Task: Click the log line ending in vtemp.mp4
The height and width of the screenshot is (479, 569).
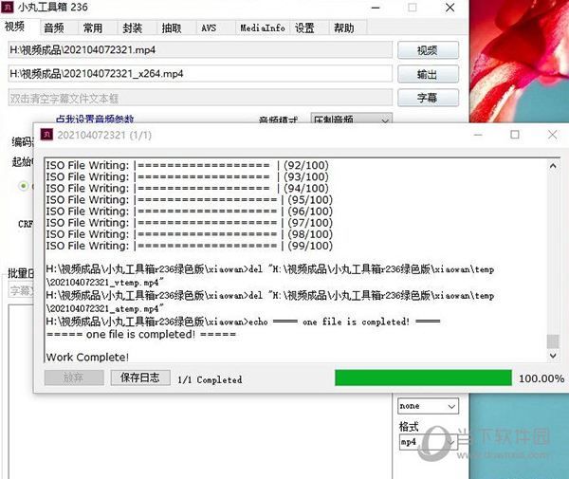Action: pos(270,276)
